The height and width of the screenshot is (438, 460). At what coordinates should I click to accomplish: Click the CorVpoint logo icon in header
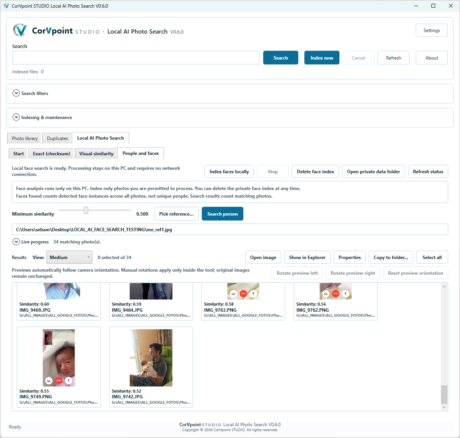pos(20,31)
